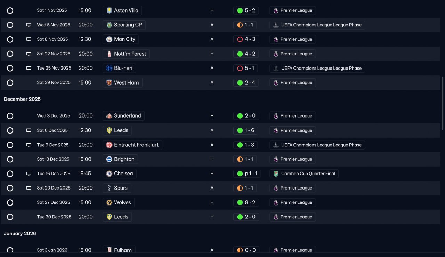Open the 5 - 1 result against Blu-neri
The width and height of the screenshot is (445, 257).
245,68
